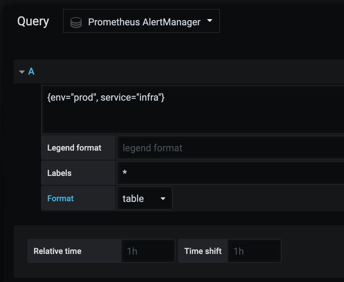
Task: Click the Labels input containing asterisk
Action: pyautogui.click(x=230, y=173)
